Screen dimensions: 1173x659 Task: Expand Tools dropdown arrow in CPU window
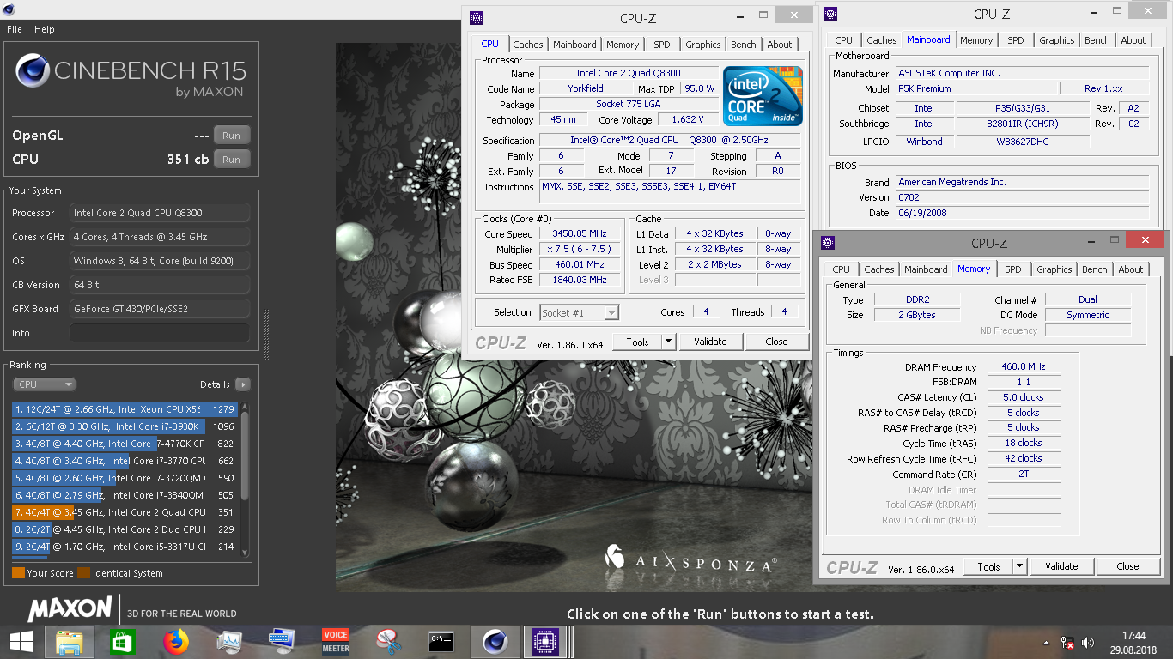point(668,342)
